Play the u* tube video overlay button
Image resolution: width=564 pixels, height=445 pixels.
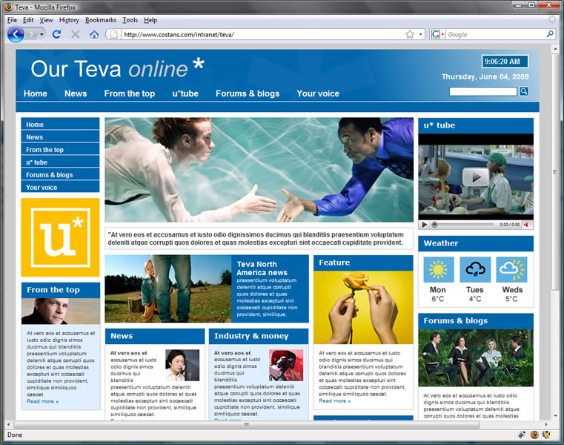tap(476, 177)
